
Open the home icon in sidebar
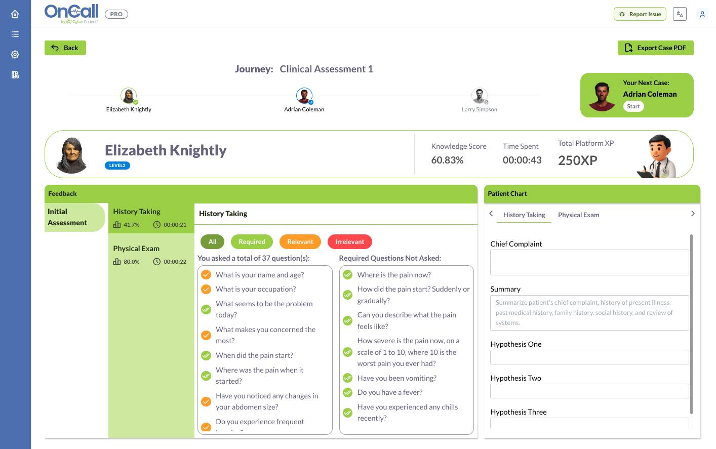[x=15, y=14]
